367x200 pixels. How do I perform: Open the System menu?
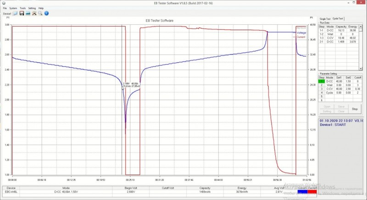pyautogui.click(x=13, y=8)
